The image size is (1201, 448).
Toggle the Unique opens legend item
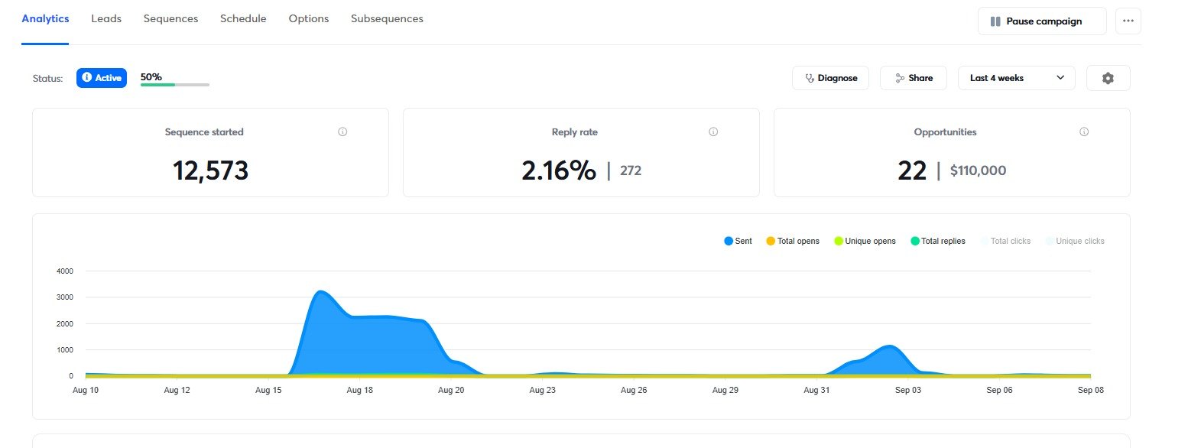(x=865, y=241)
